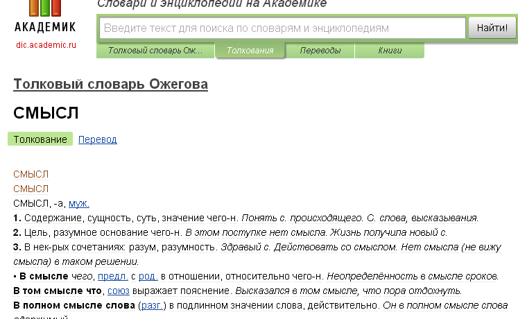Switch to the Переводы tab
Screen dimensions: 518x319
[x=320, y=51]
